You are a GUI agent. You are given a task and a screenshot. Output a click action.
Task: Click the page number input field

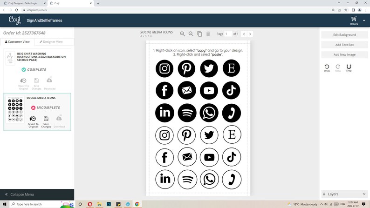(x=228, y=34)
